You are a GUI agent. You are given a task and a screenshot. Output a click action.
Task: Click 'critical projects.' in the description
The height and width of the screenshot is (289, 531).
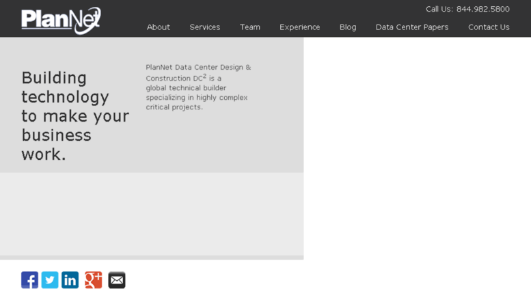pyautogui.click(x=174, y=107)
